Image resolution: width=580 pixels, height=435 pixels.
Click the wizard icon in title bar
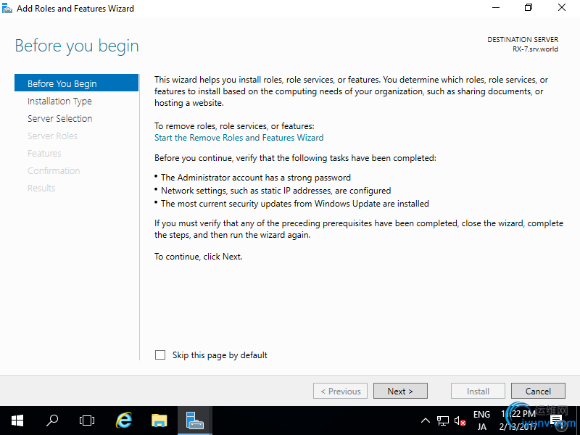7,8
